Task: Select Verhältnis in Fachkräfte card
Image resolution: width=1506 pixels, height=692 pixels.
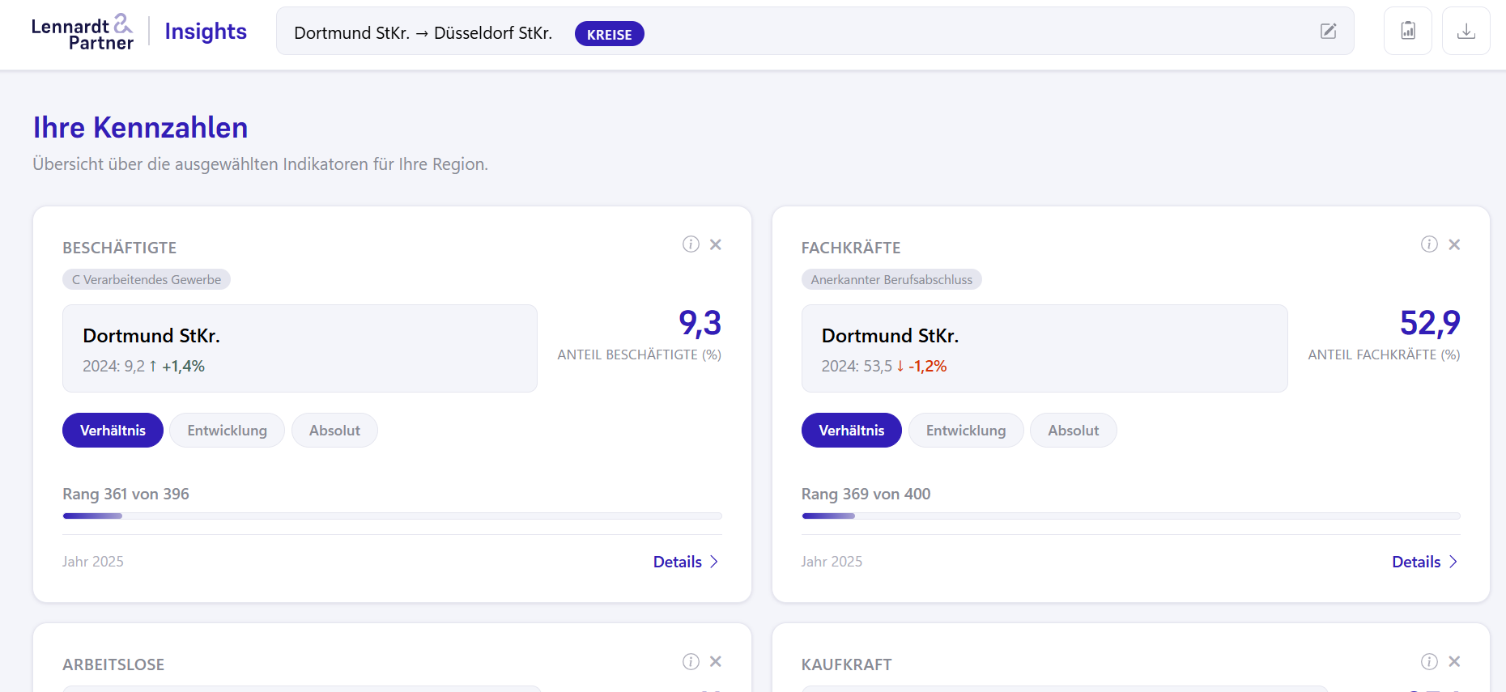Action: click(x=851, y=430)
